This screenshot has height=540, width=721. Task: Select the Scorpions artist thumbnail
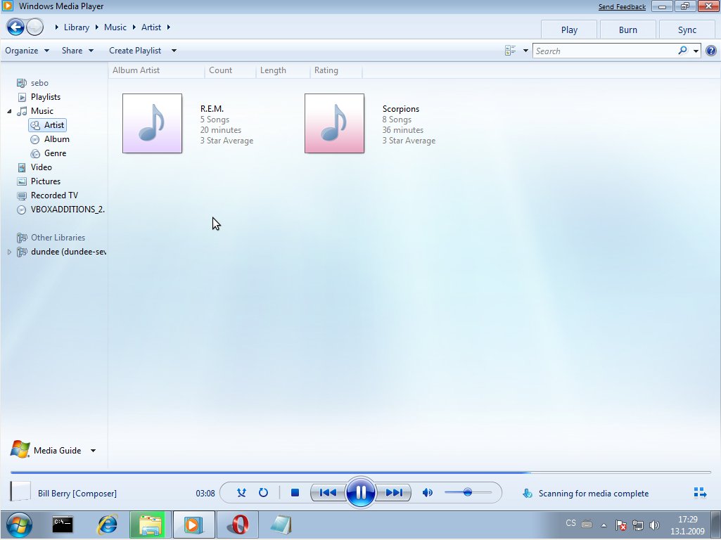(334, 123)
